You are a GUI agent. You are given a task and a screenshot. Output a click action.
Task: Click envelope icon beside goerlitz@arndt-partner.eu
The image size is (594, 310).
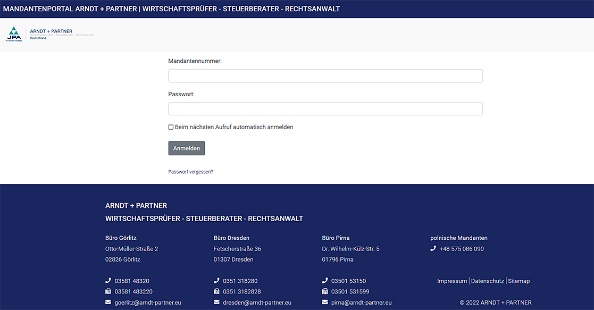[108, 303]
